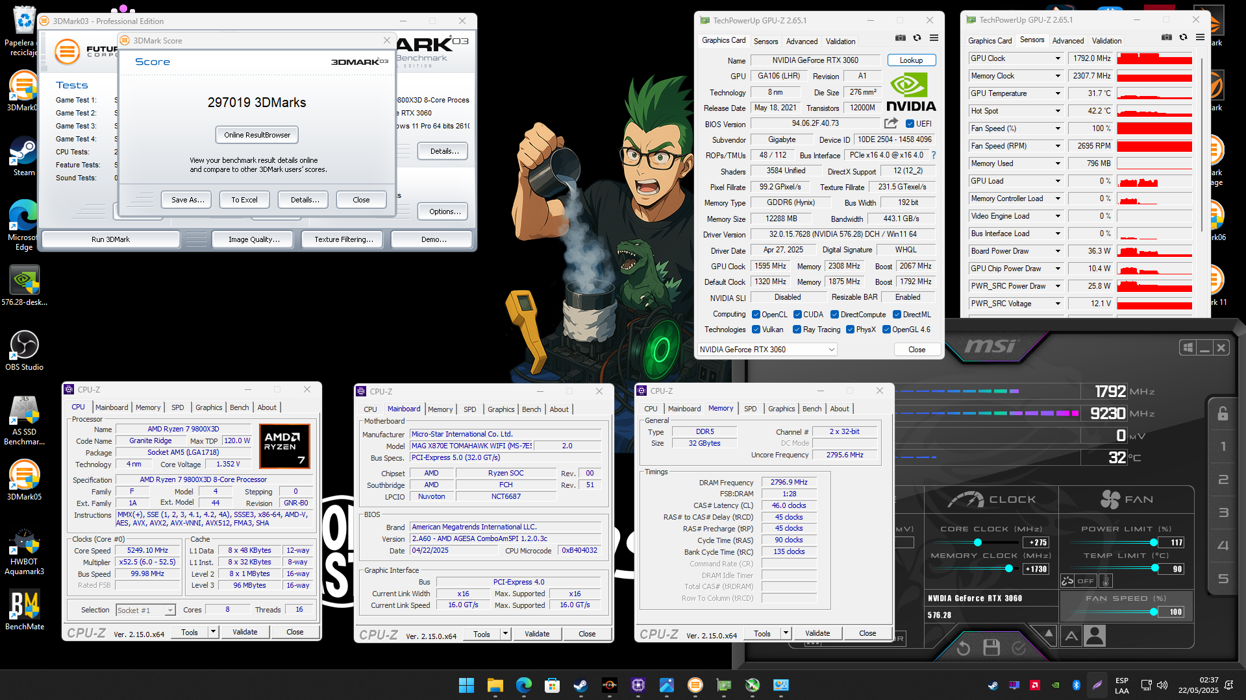Toggle the Ray Tracing checkbox in GPU-Z

point(797,330)
